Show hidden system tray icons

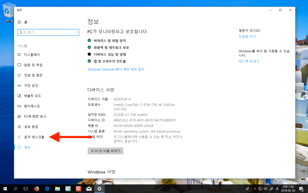[255, 189]
